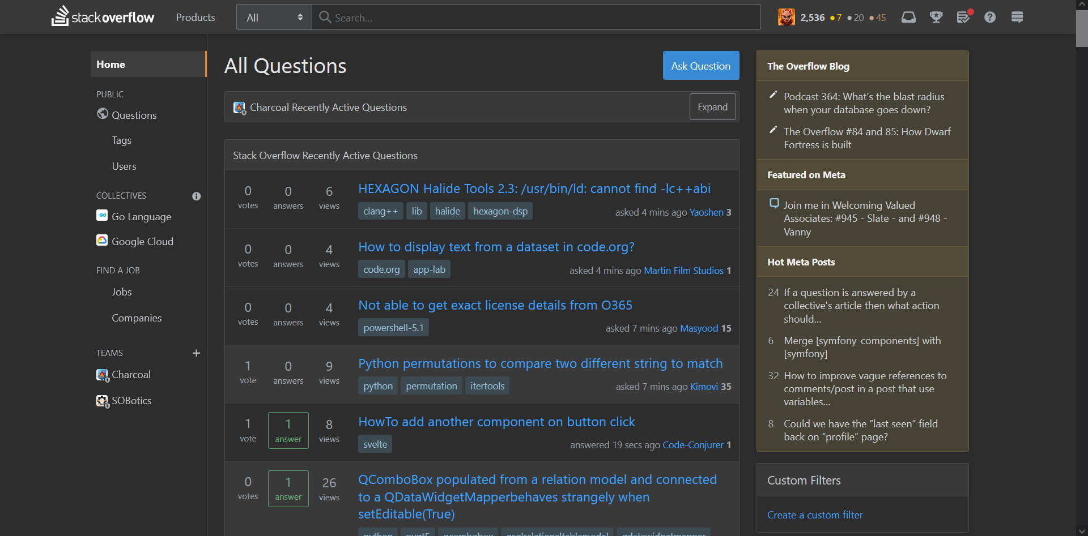
Task: Open the QComboBox relation model question
Action: (x=538, y=496)
